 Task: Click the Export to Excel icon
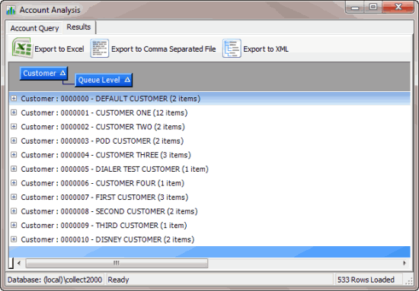coord(22,48)
